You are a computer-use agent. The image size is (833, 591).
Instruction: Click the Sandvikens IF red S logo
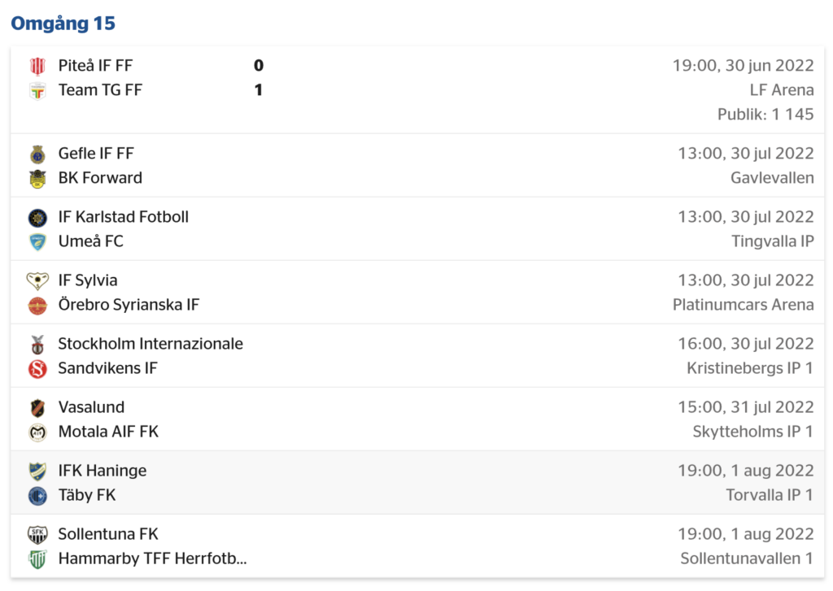(37, 369)
